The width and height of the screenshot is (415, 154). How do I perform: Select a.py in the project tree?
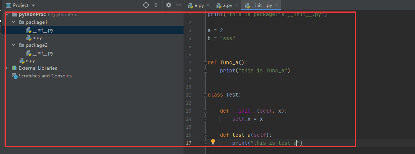click(37, 38)
